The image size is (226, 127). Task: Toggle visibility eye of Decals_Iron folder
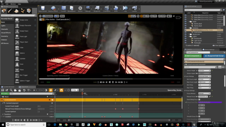(185, 34)
